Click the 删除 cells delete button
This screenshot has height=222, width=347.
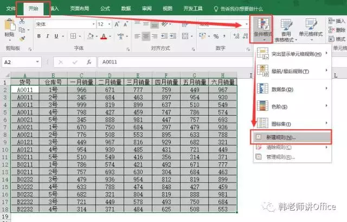coord(337,30)
